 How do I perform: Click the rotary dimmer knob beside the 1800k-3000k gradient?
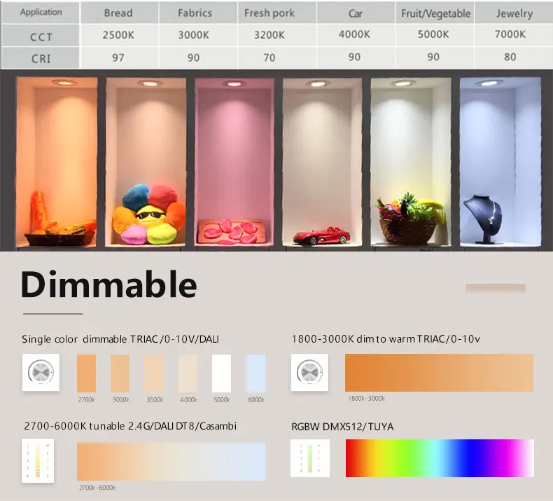309,373
